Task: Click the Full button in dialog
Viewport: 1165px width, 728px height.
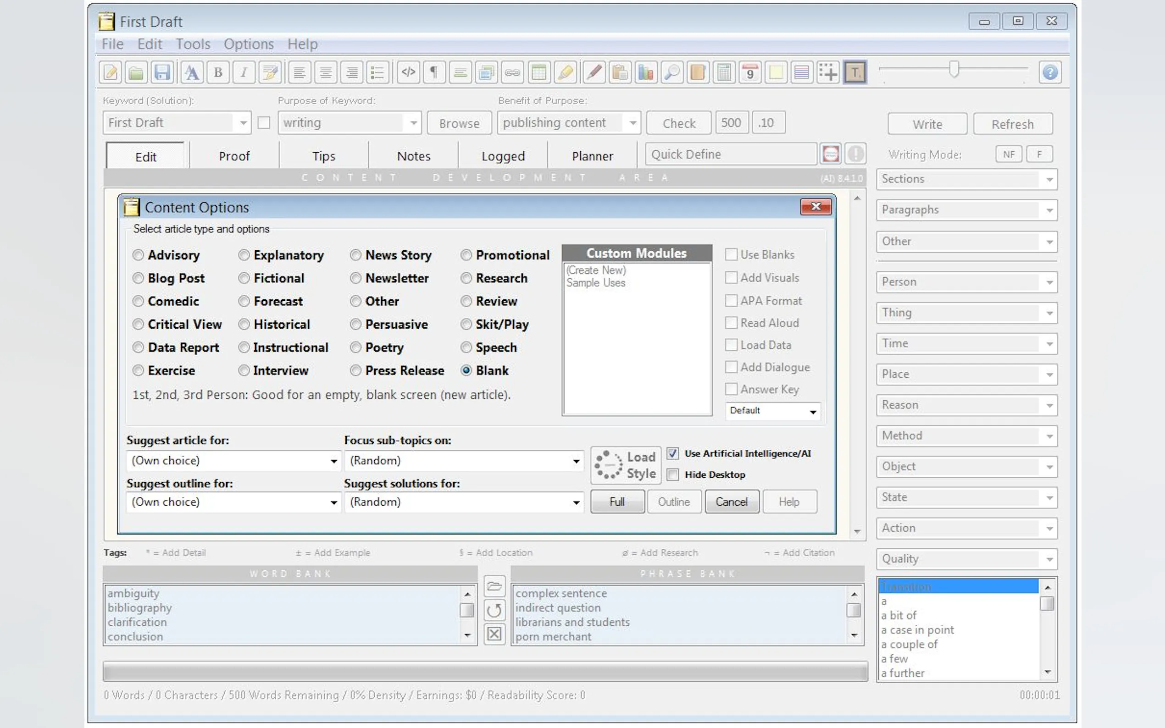Action: (x=617, y=502)
